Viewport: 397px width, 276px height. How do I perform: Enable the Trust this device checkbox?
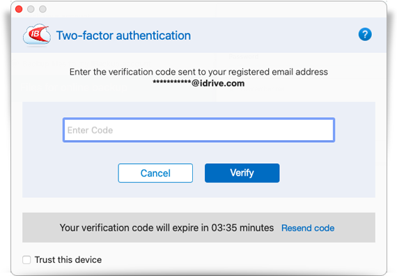point(26,260)
